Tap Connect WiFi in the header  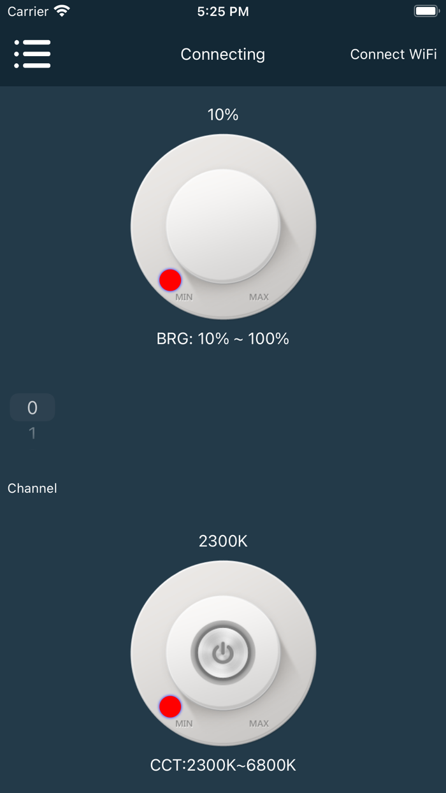393,54
